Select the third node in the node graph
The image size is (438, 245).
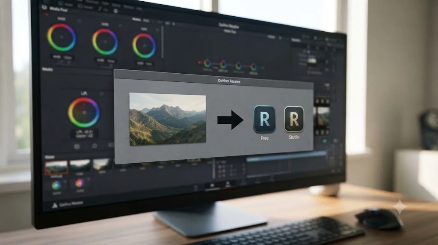tap(238, 66)
